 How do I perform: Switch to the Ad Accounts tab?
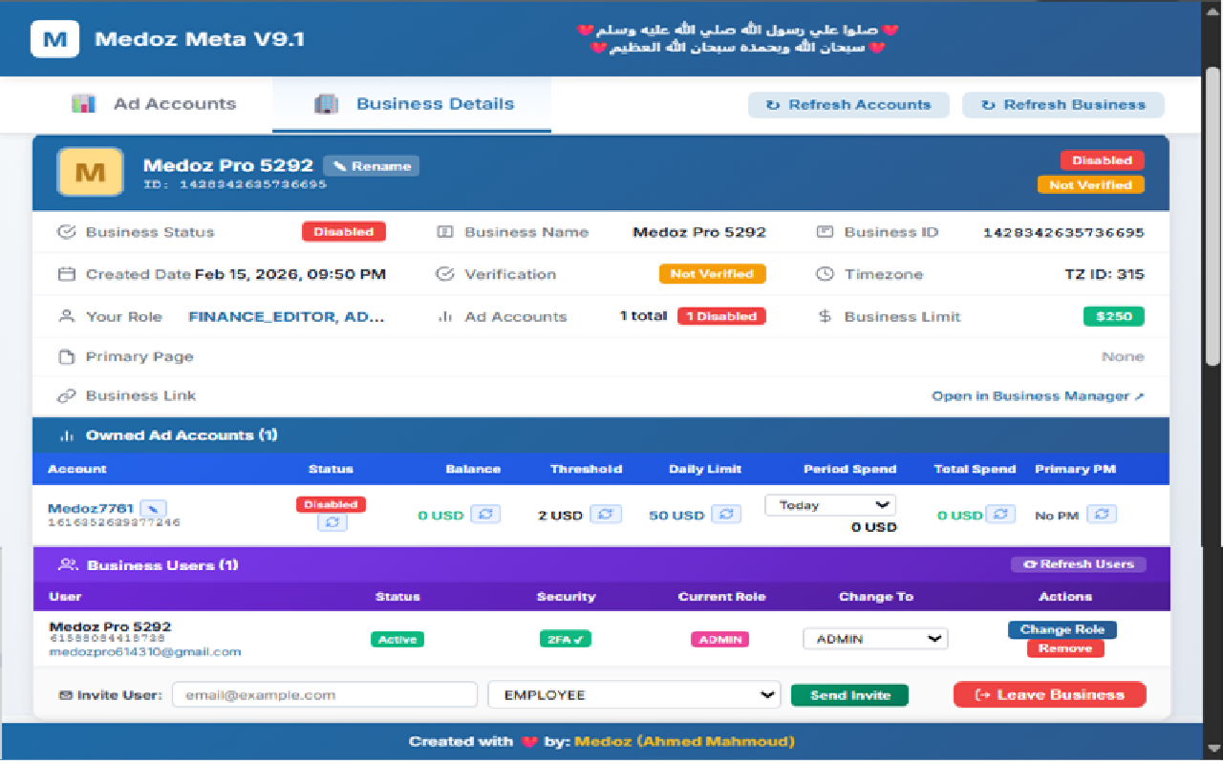(x=154, y=104)
